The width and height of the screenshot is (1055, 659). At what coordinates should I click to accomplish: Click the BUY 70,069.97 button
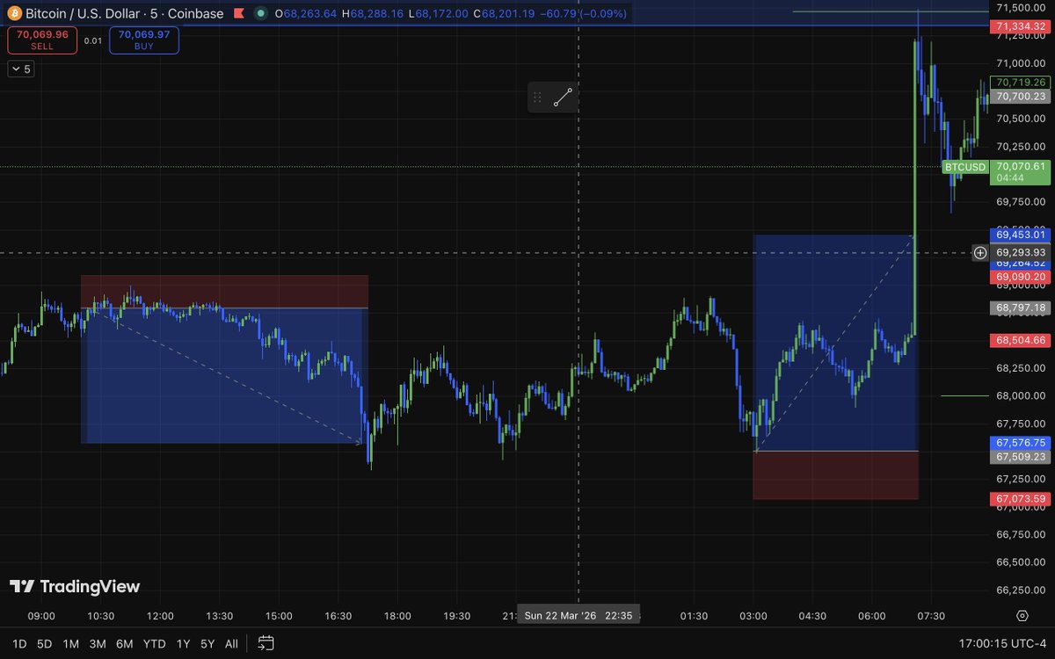(x=144, y=40)
